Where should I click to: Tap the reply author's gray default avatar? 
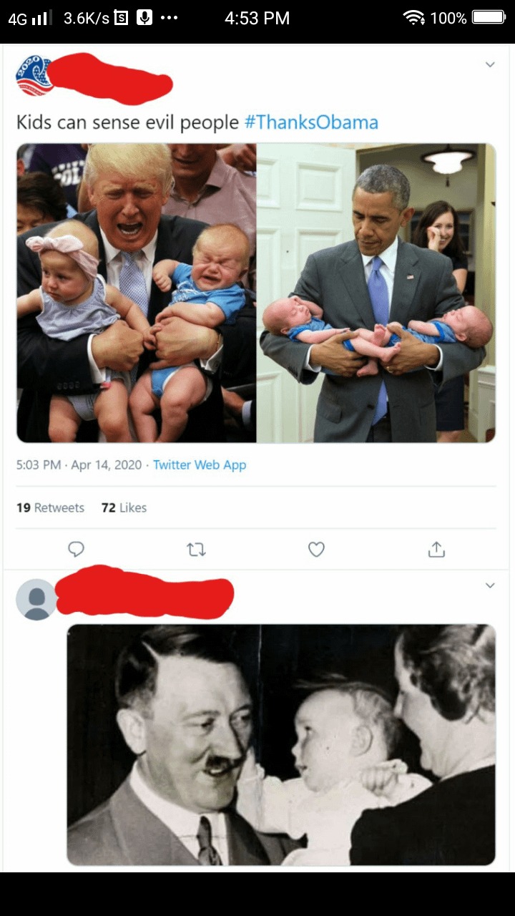pyautogui.click(x=36, y=599)
